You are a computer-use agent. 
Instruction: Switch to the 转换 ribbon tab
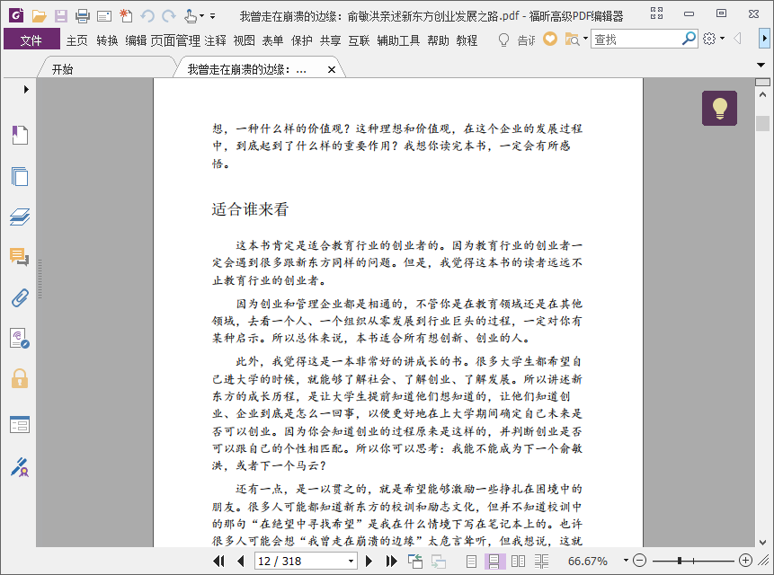coord(107,40)
